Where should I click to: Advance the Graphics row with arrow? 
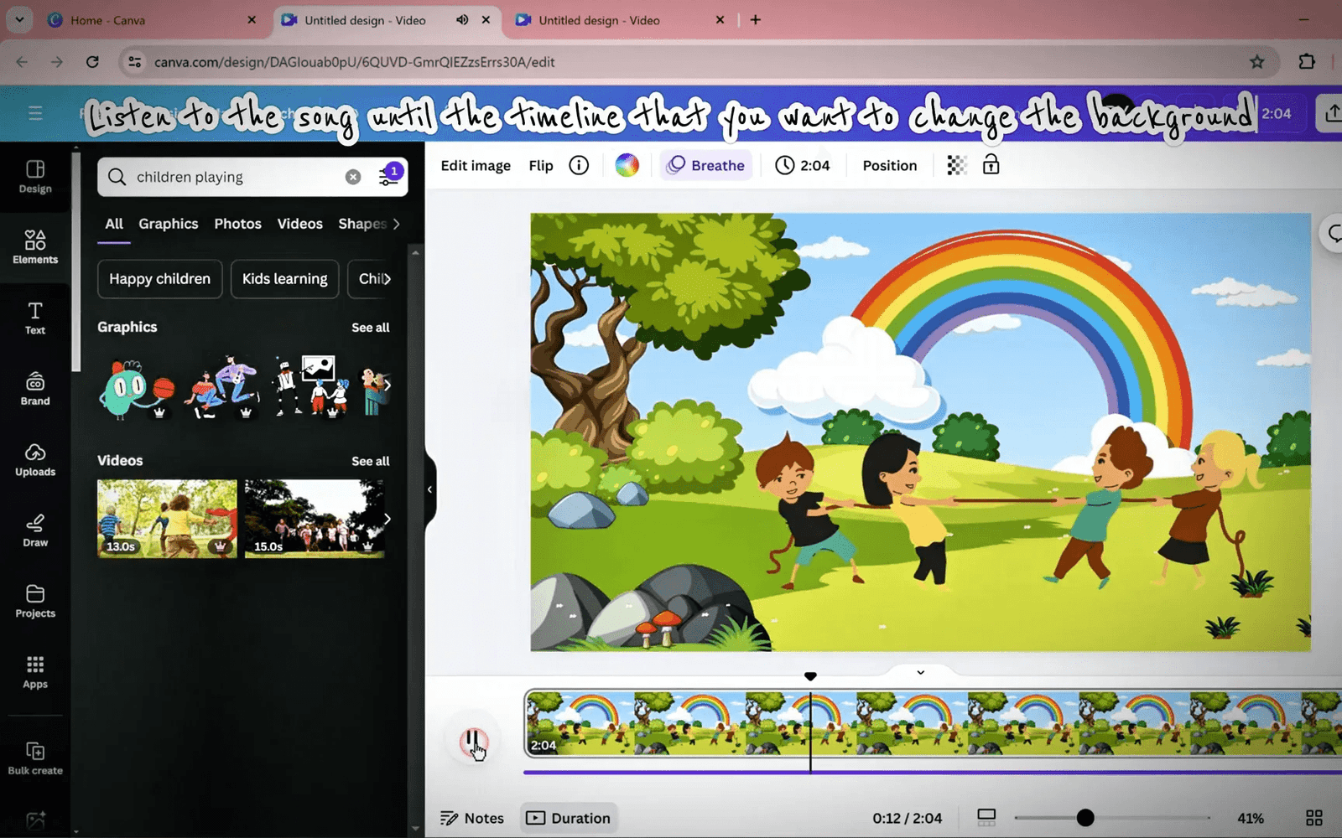point(387,385)
